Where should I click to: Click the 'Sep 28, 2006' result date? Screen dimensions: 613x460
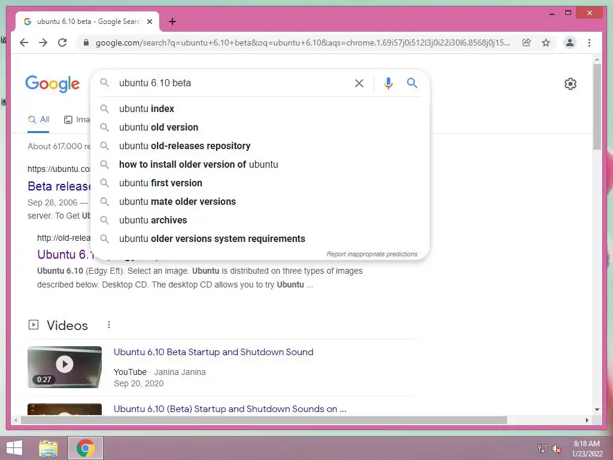tap(53, 202)
